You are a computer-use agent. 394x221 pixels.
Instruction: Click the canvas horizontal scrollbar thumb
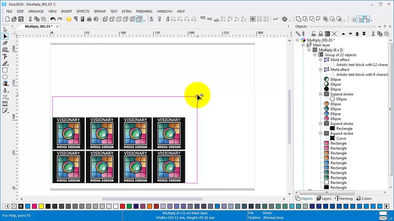click(x=152, y=199)
